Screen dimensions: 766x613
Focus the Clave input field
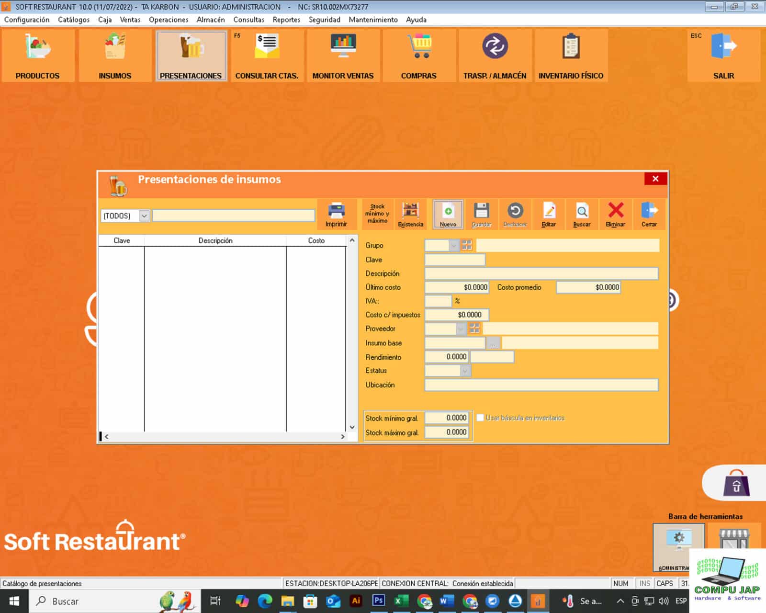coord(455,260)
